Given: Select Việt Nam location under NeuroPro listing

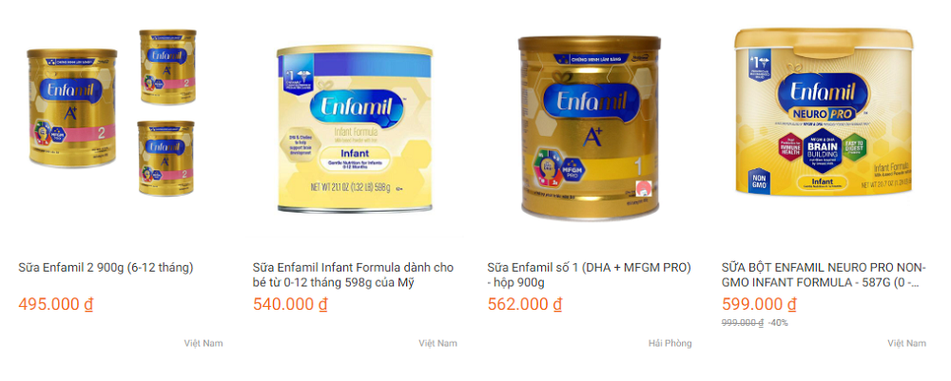Looking at the screenshot, I should tap(906, 343).
